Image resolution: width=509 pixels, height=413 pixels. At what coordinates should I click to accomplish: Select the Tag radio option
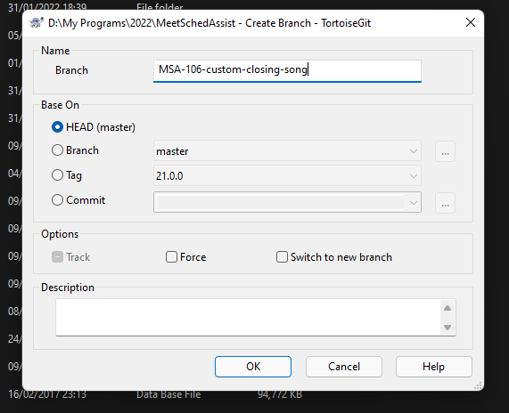click(57, 175)
